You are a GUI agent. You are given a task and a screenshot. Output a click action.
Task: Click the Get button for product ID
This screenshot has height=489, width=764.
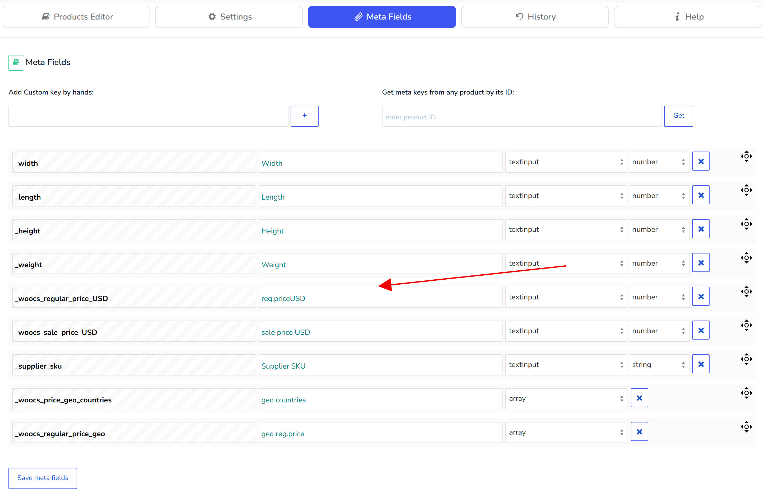click(x=678, y=116)
